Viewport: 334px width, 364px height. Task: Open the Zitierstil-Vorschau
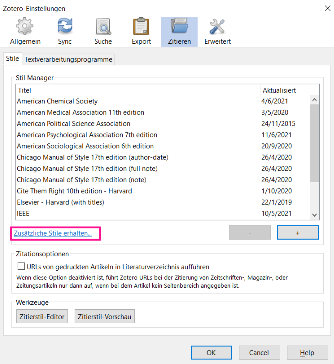pos(105,316)
